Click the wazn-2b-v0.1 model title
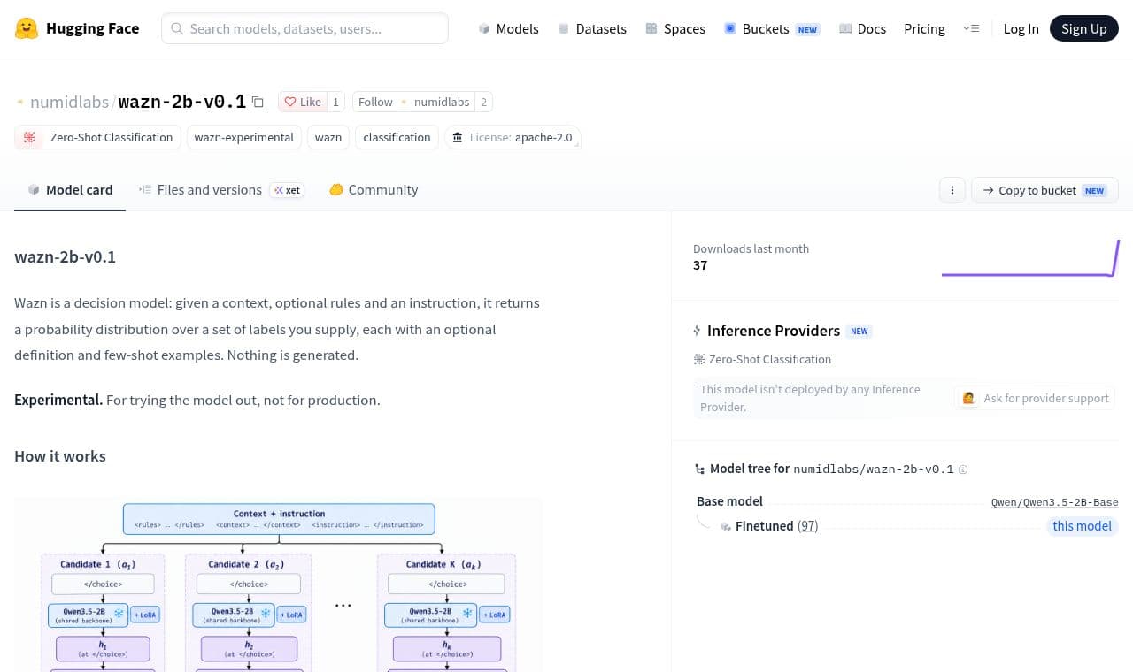 coord(182,102)
